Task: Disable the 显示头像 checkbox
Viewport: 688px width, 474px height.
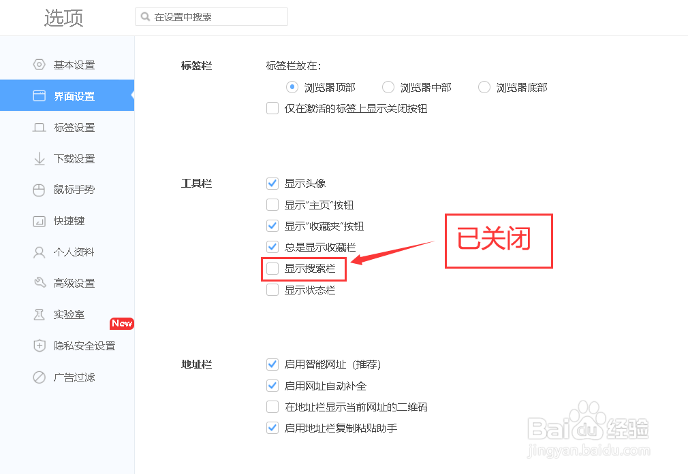Action: [272, 183]
